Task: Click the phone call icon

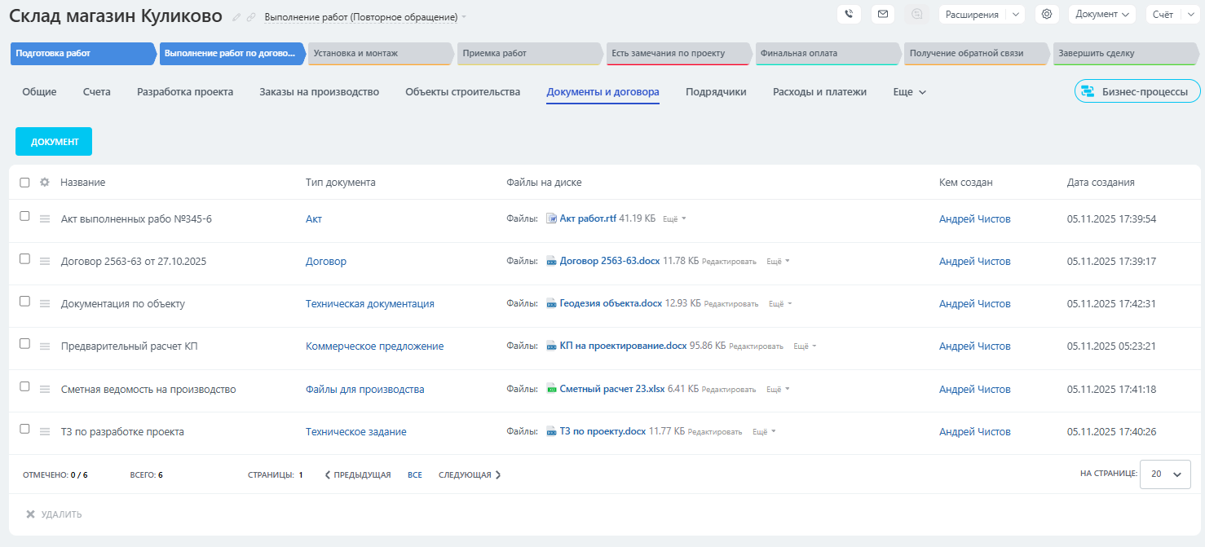Action: coord(849,14)
